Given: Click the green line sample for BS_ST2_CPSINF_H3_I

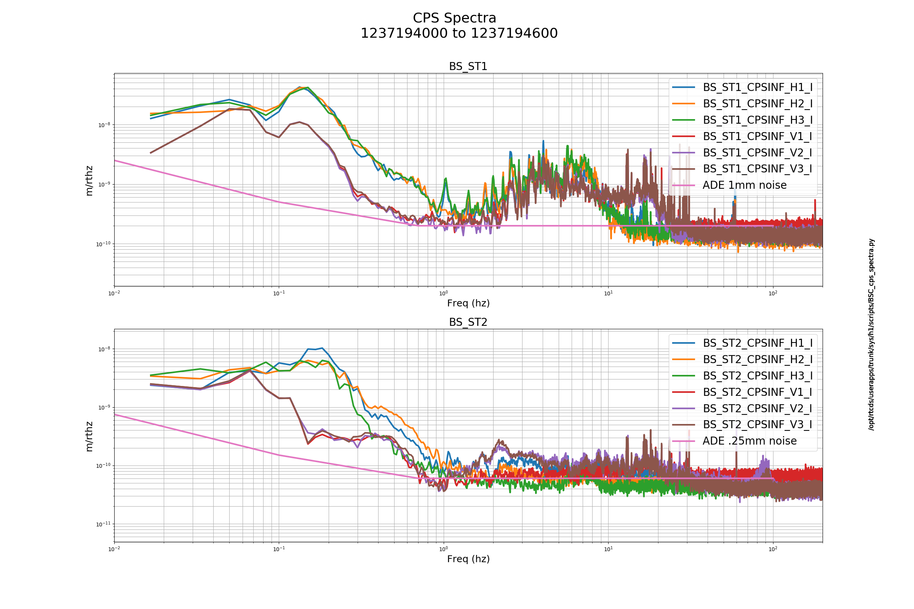Looking at the screenshot, I should [684, 376].
